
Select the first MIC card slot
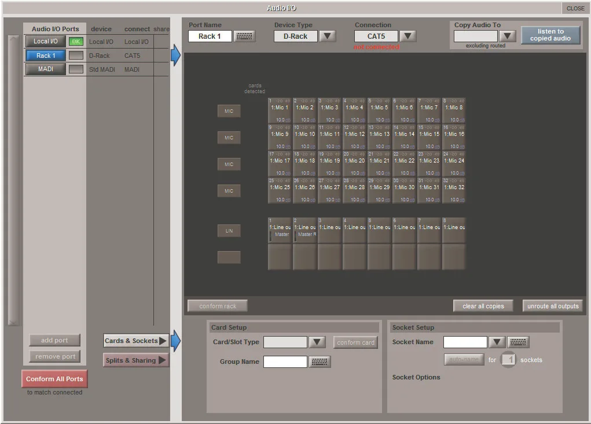[x=229, y=111]
